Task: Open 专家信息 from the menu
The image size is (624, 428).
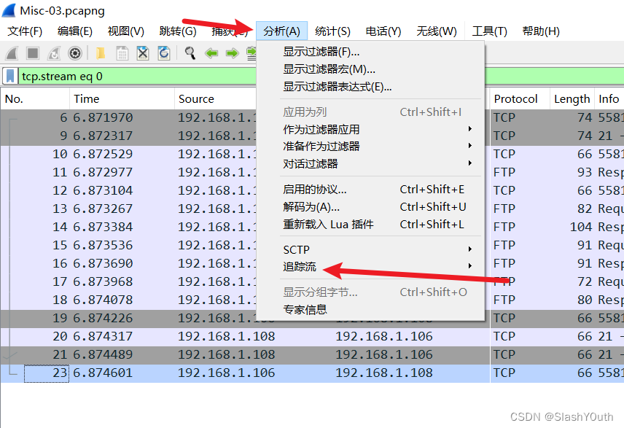Action: (x=371, y=309)
